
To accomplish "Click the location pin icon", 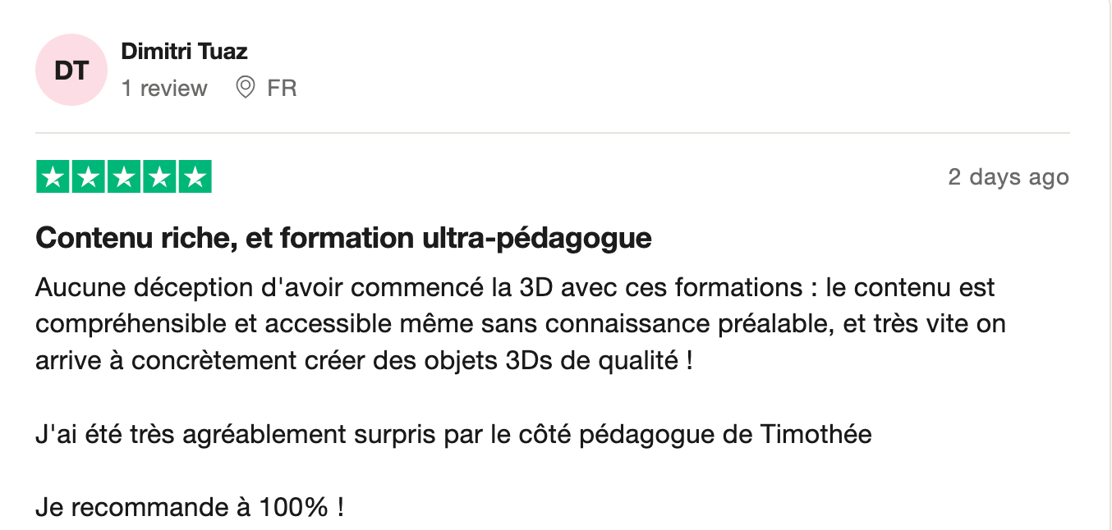I will (245, 88).
